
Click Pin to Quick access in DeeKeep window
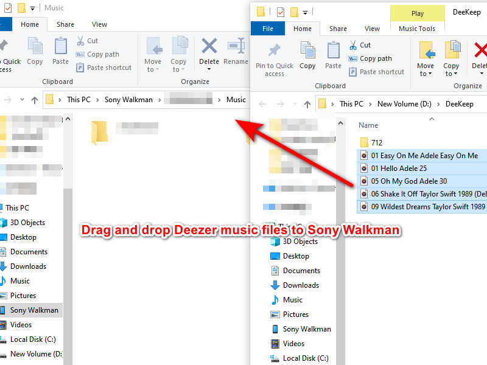tap(275, 60)
